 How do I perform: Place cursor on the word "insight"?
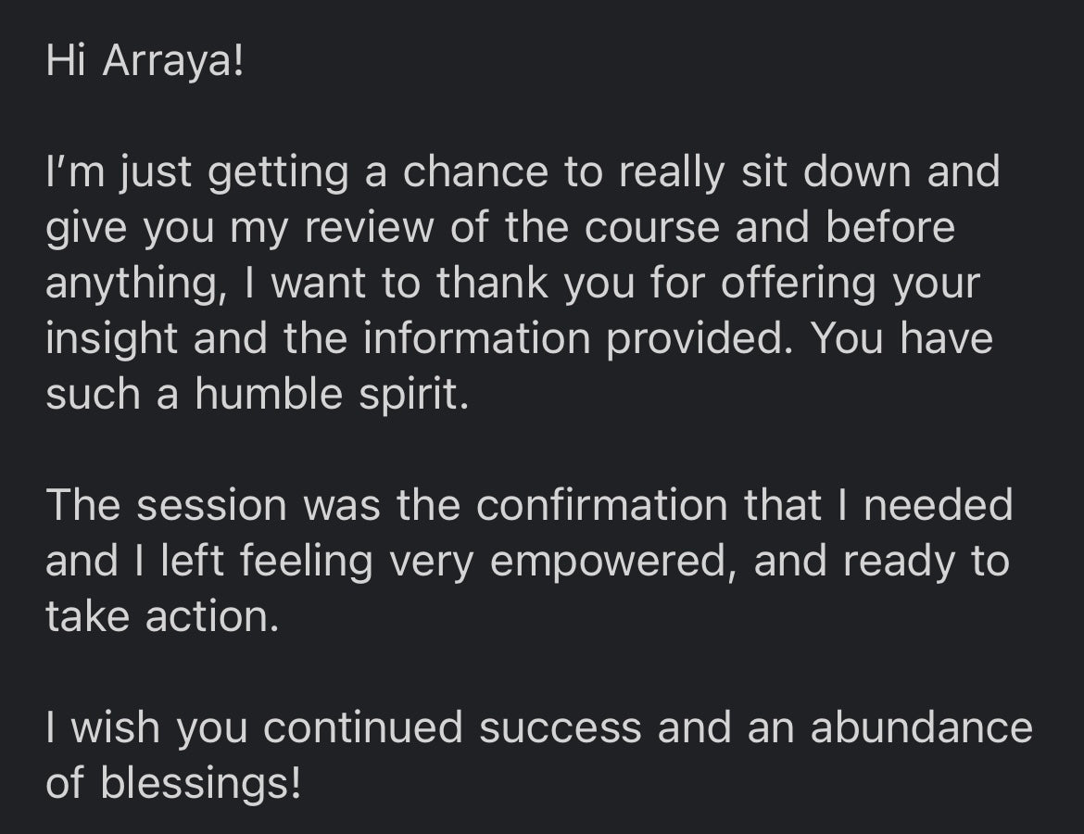(x=112, y=339)
